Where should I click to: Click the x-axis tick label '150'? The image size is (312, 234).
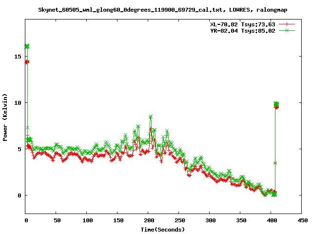click(x=118, y=220)
